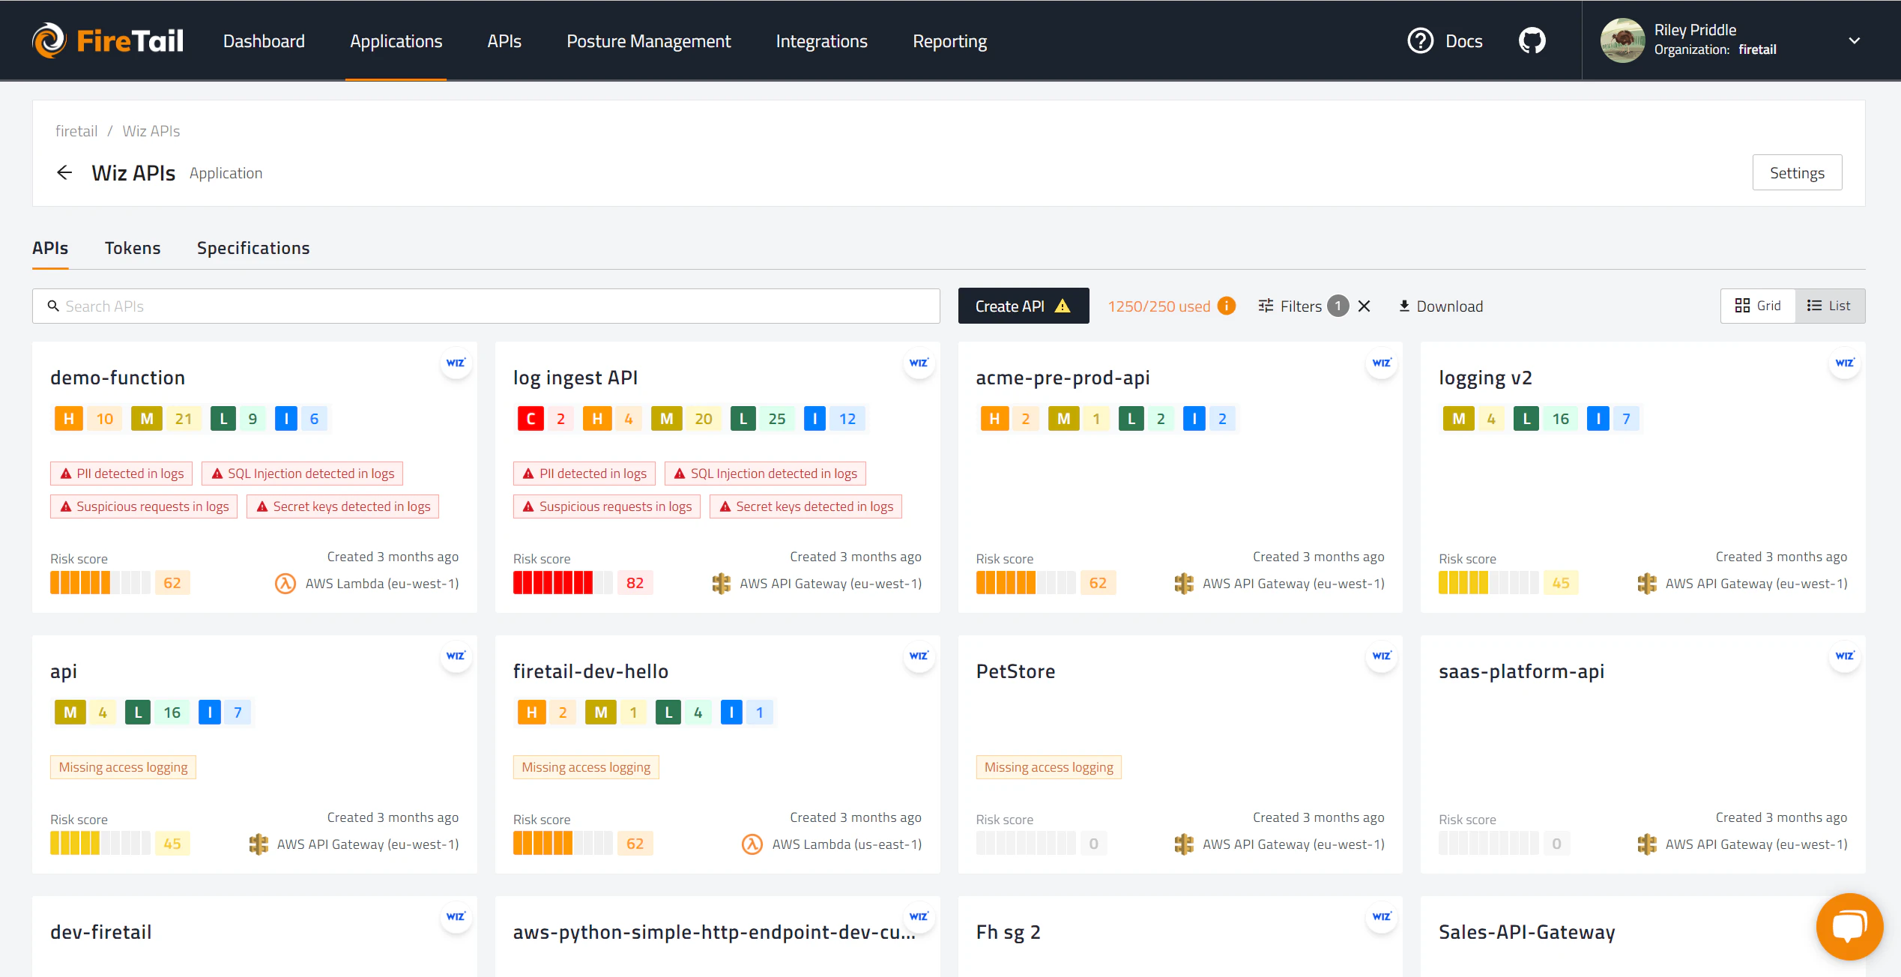This screenshot has height=977, width=1901.
Task: Switch to Grid view
Action: (1757, 306)
